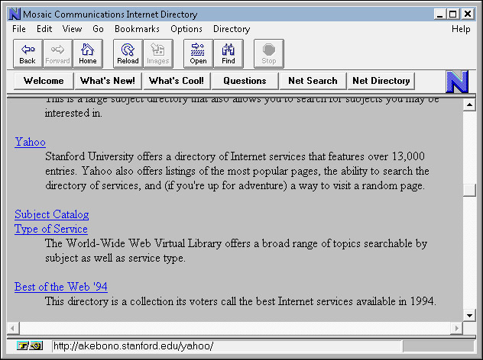Click the title bar N application icon

15,14
